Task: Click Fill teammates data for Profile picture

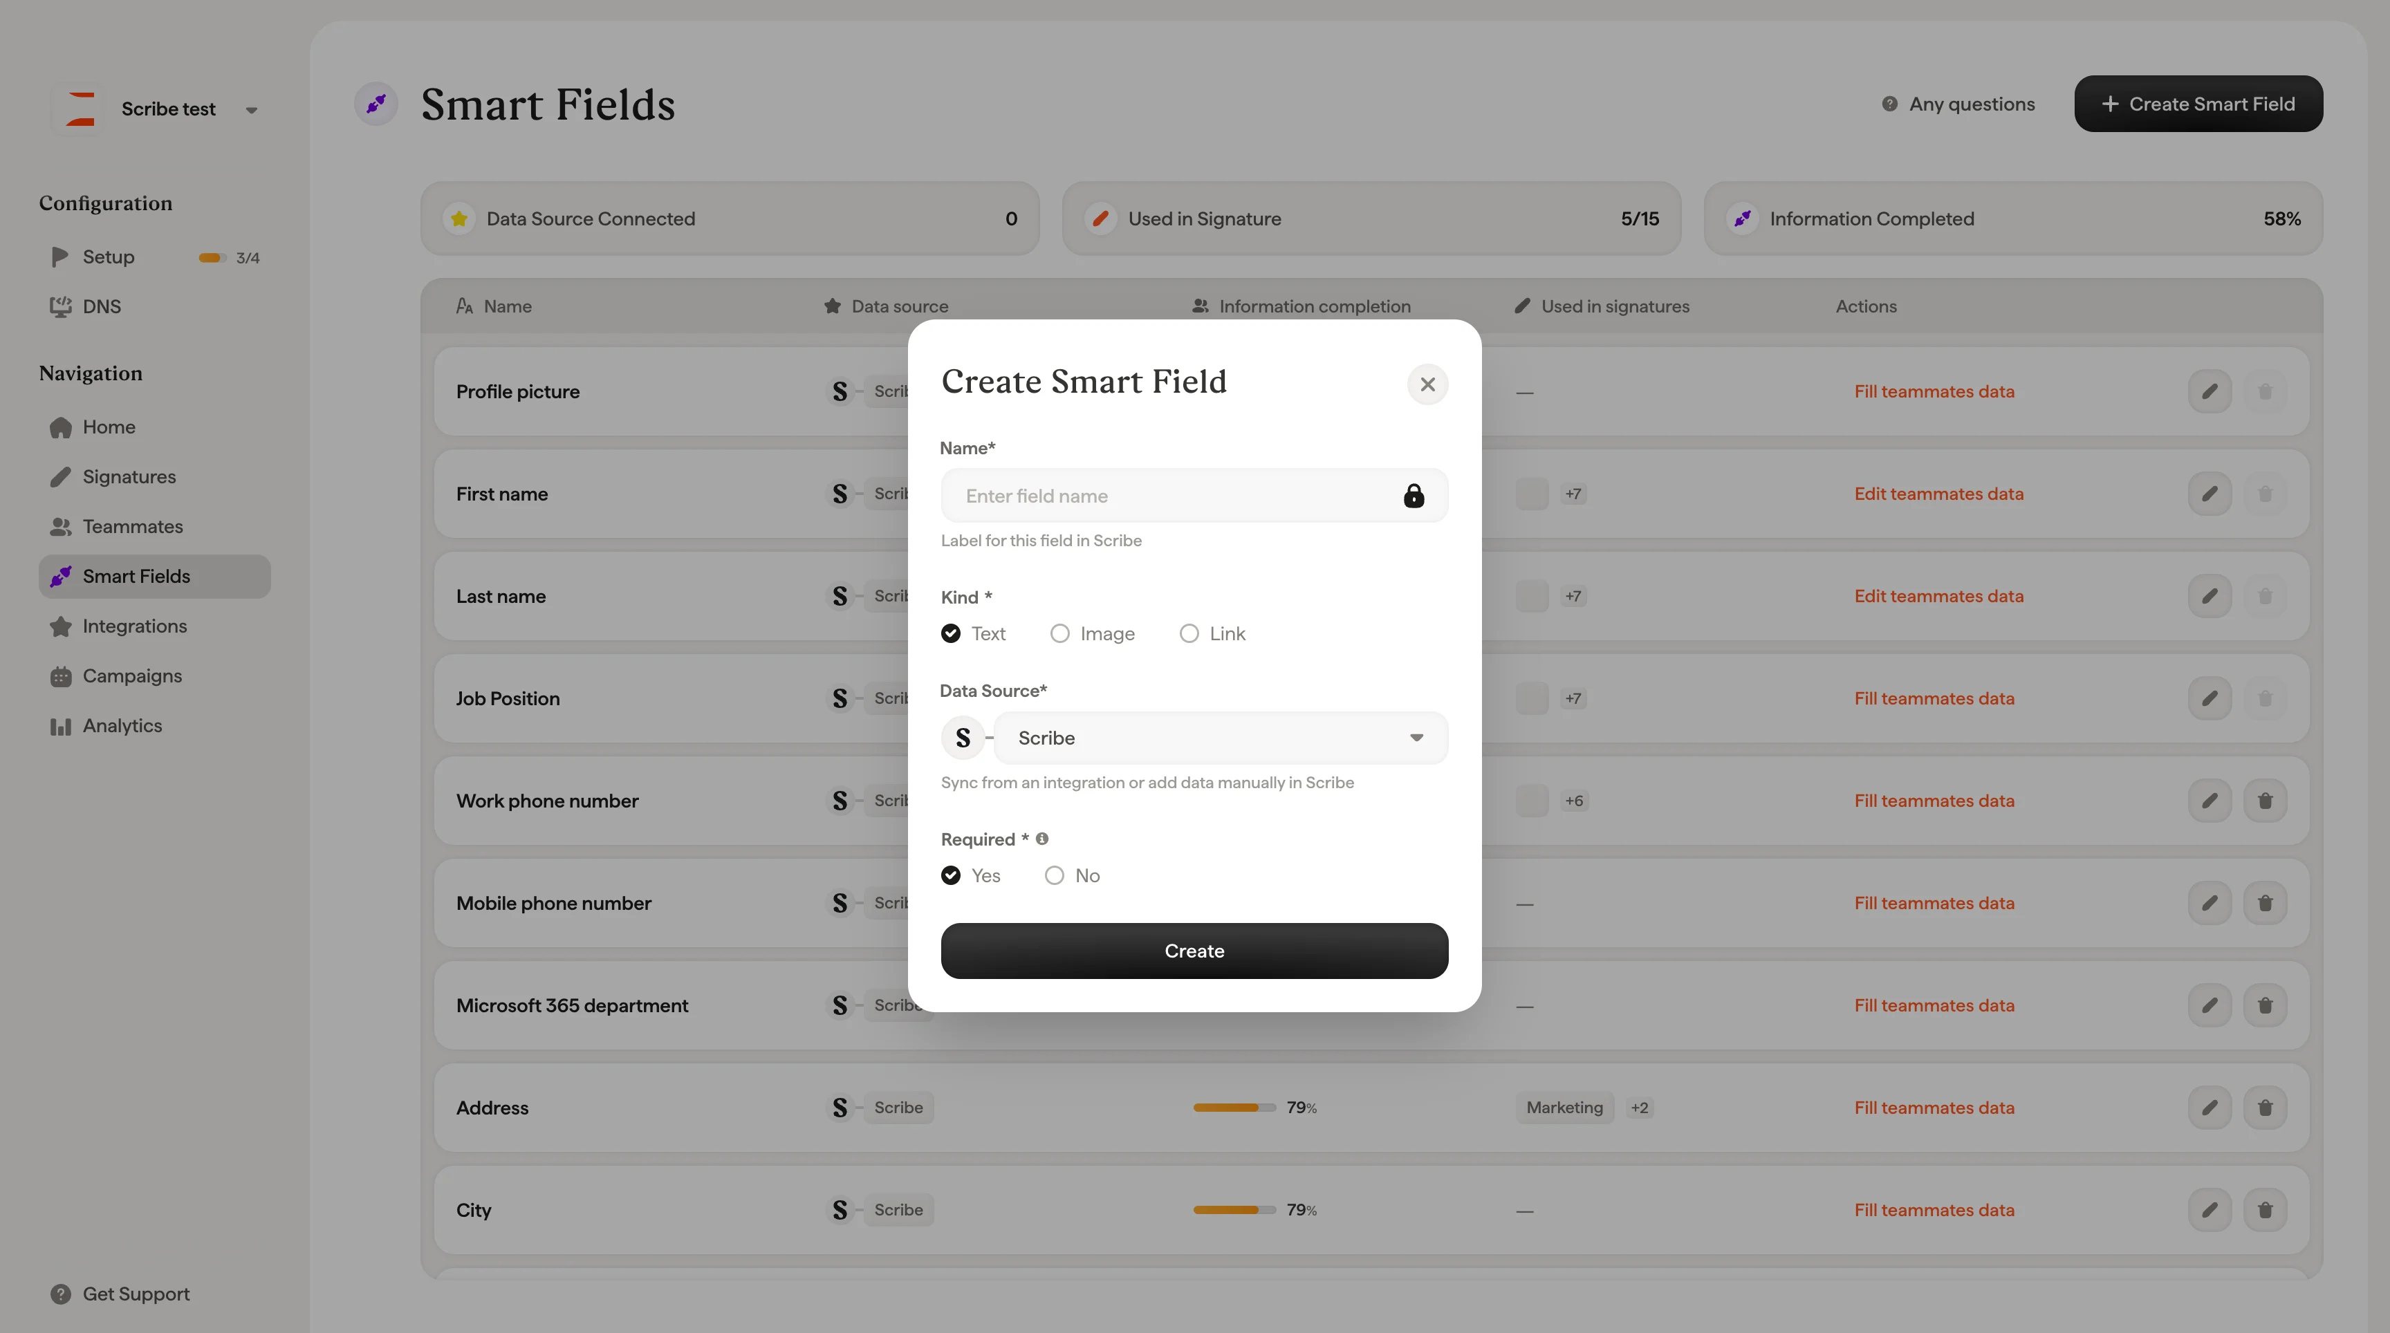Action: [x=1934, y=391]
